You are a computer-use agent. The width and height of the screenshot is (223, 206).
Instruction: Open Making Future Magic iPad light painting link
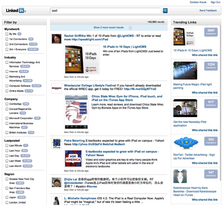[x=193, y=86]
